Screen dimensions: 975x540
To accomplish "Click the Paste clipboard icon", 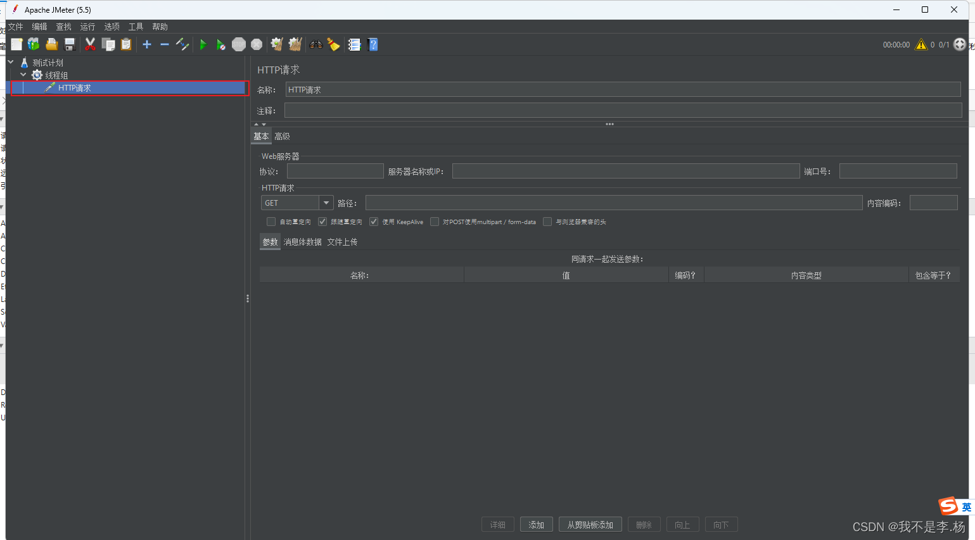I will (x=126, y=44).
